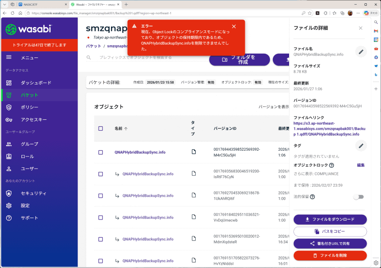Edit file name with pencil icon
Viewport: 381px width, 268px height.
(x=361, y=52)
